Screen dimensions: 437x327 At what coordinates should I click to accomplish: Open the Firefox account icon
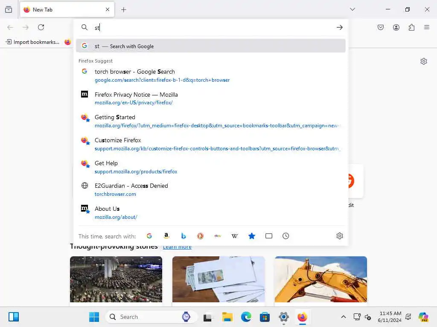coord(396,27)
